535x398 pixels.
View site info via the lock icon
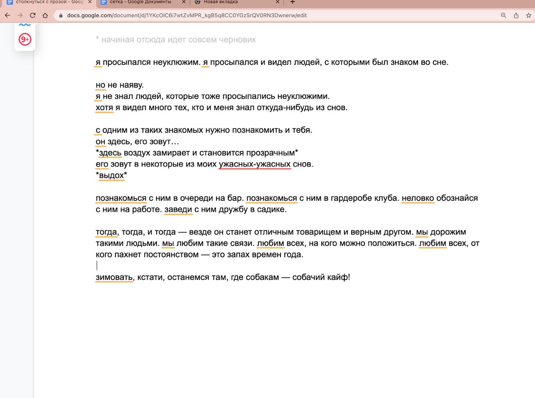[61, 15]
